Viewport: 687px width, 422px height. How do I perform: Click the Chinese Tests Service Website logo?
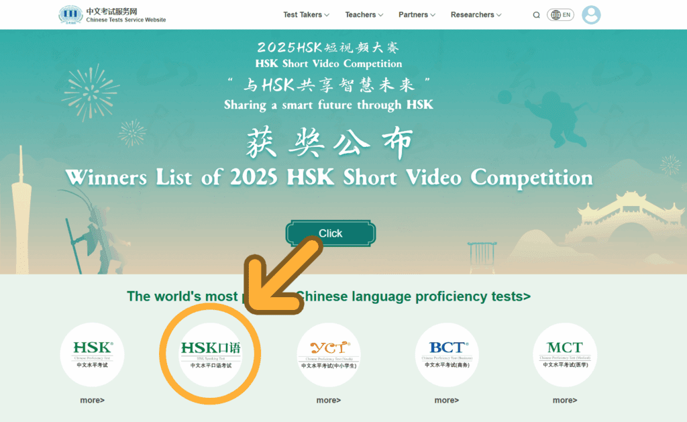click(x=112, y=15)
